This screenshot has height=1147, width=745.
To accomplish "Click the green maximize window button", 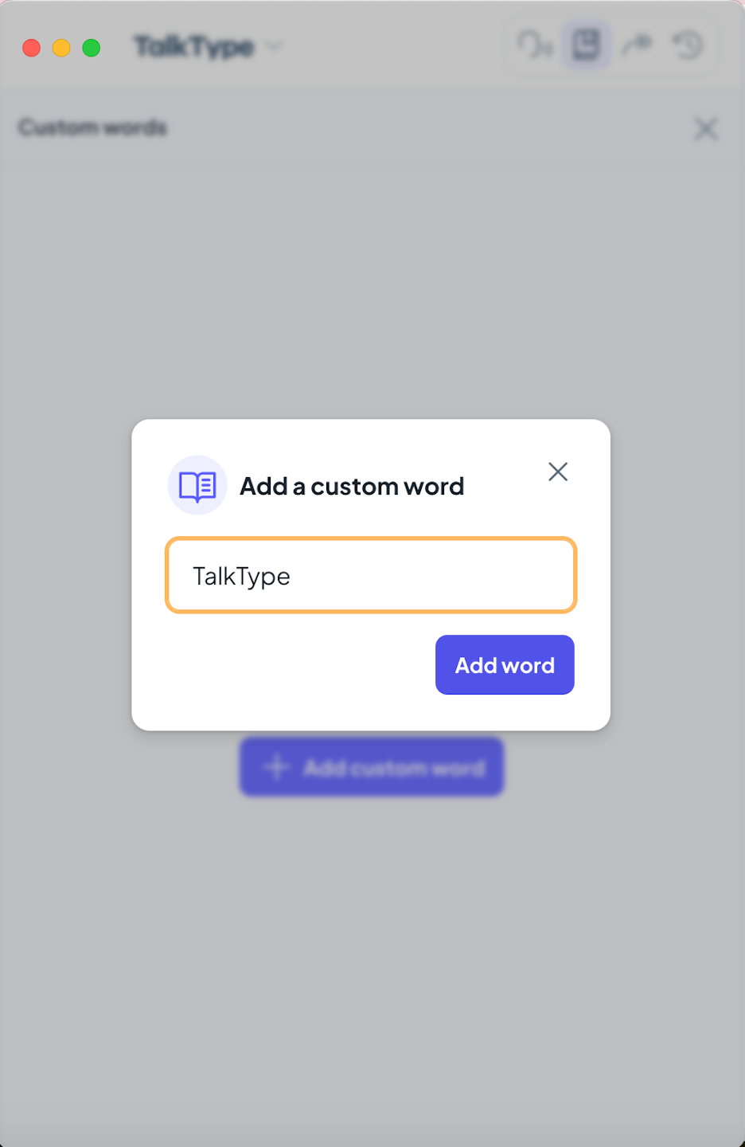I will point(92,48).
